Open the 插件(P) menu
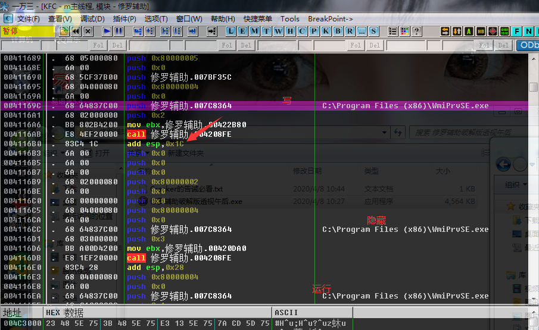This screenshot has height=330, width=539. click(124, 19)
